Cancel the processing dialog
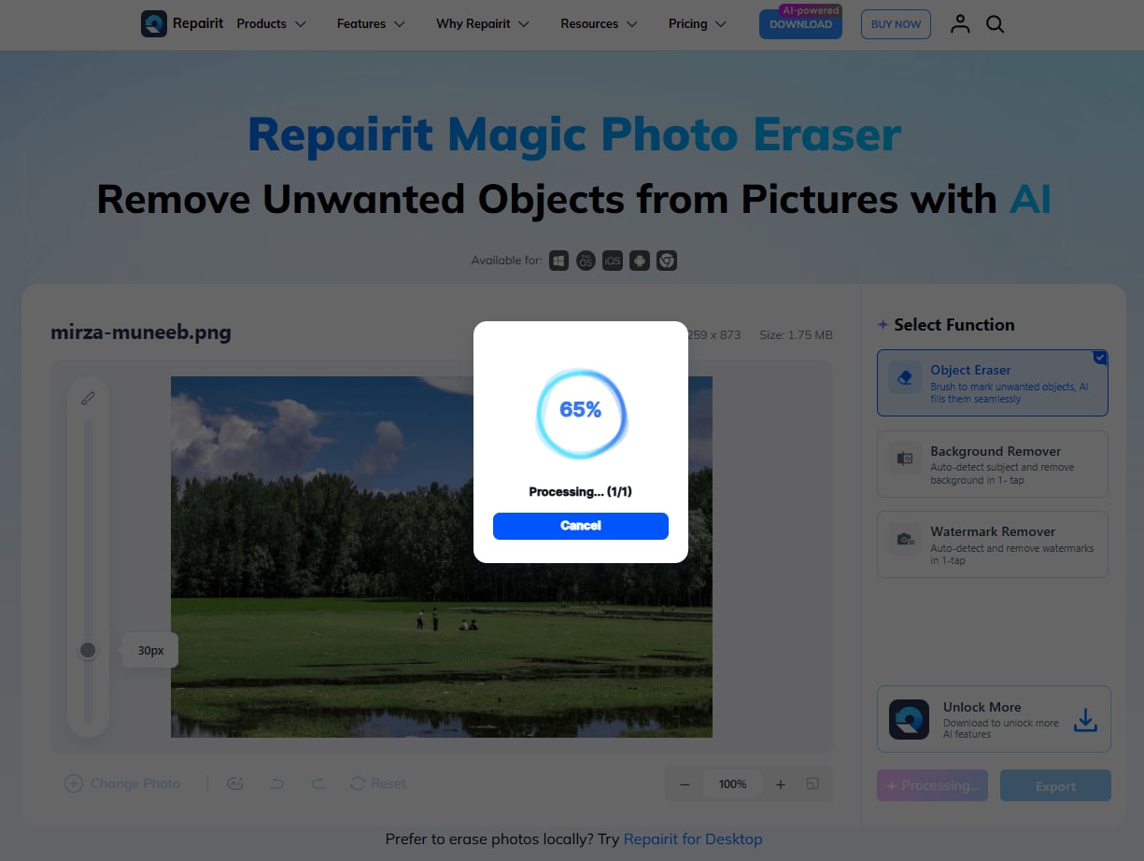This screenshot has width=1144, height=861. click(x=581, y=526)
